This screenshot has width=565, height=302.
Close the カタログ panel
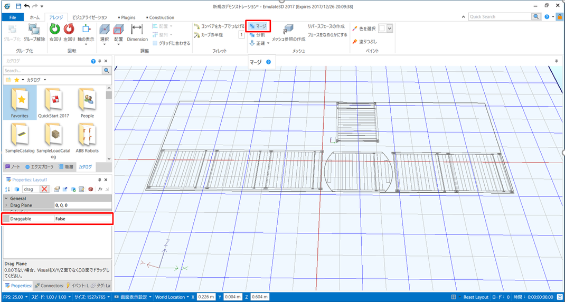click(x=106, y=61)
